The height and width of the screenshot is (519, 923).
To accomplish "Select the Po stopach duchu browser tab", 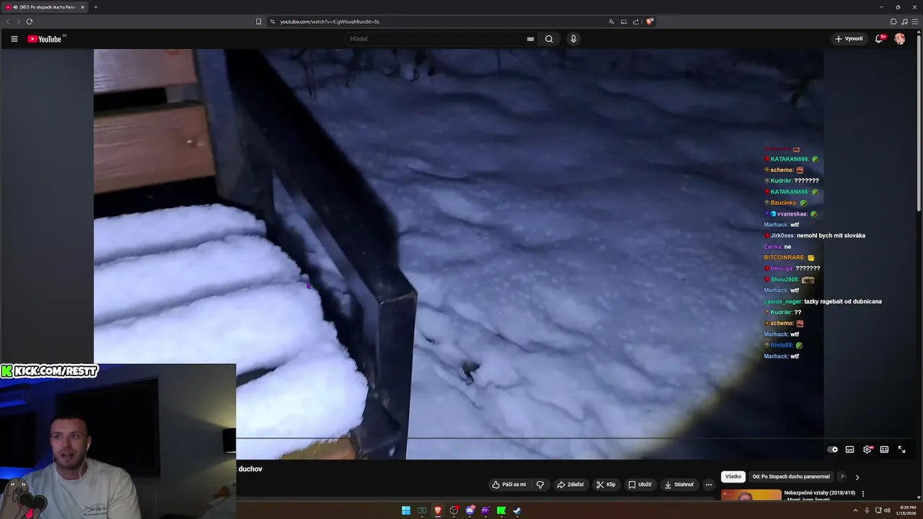I will pyautogui.click(x=45, y=7).
